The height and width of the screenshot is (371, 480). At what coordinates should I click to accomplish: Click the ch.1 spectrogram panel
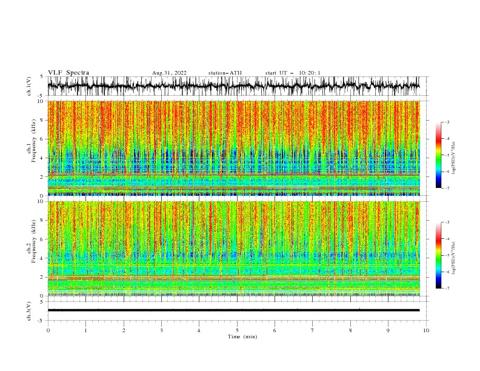click(233, 148)
